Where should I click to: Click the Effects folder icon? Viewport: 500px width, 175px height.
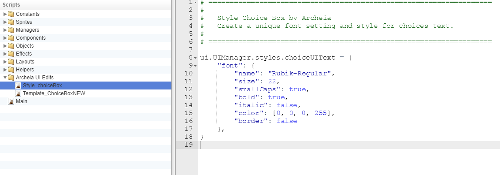pyautogui.click(x=11, y=54)
